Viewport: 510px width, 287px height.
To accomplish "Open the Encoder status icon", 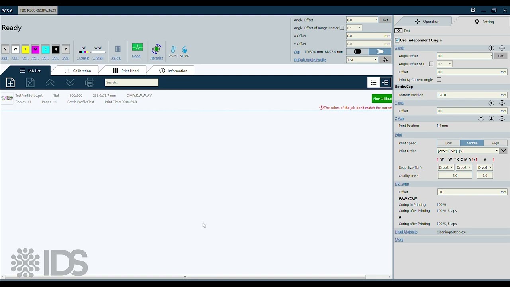I will 157,49.
